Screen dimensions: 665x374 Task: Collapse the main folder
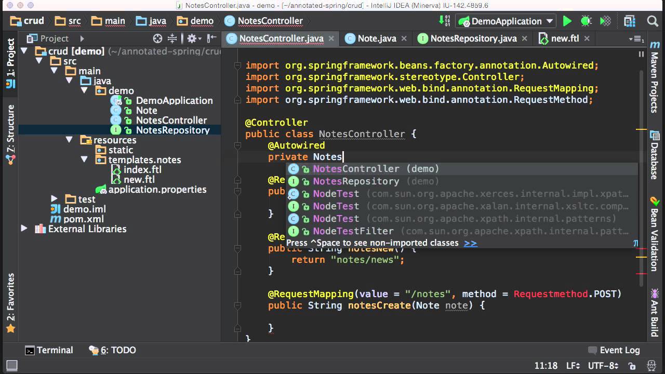coord(54,71)
